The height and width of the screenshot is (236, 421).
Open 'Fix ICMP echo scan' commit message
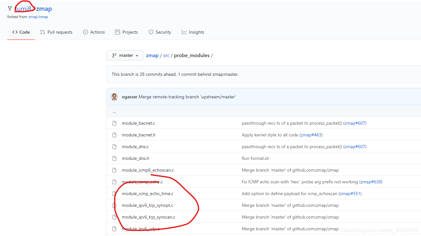[x=300, y=182]
